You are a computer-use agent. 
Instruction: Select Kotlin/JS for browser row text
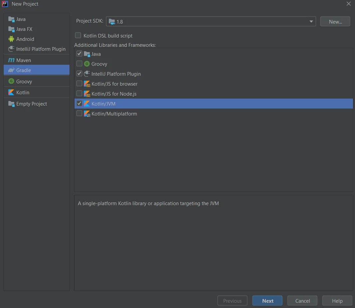114,84
